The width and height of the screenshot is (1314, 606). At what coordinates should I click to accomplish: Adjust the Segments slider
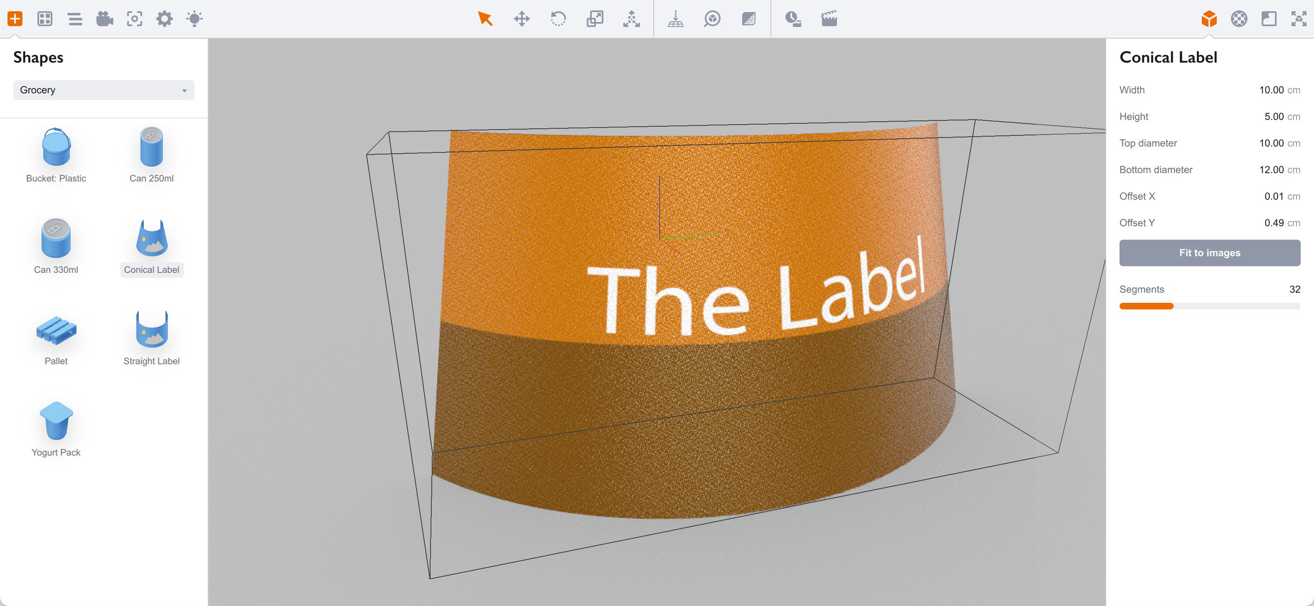coord(1173,306)
